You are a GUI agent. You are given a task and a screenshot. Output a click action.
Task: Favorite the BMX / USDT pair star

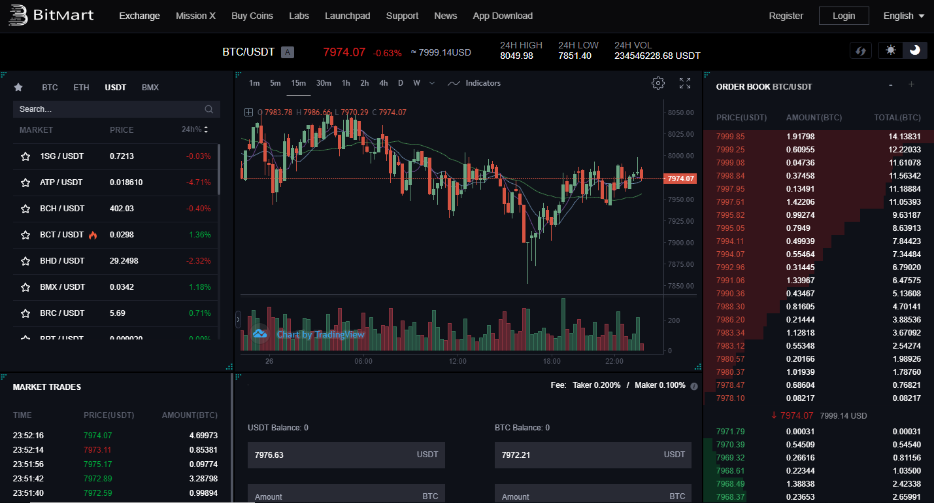point(25,287)
